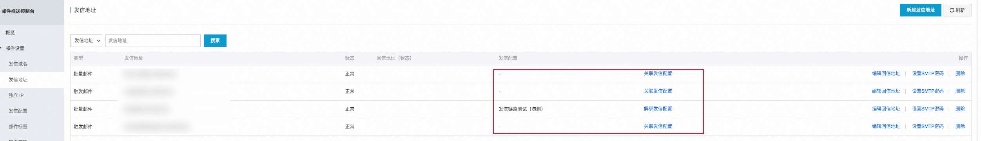Open 概览 in the sidebar
The image size is (981, 141).
(x=10, y=33)
